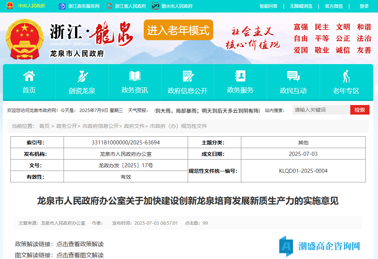Click the contact book icon for 政务服务

240,76
